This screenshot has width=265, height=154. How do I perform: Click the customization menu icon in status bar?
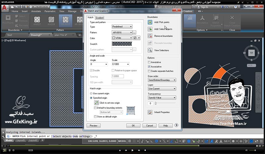pos(261,141)
